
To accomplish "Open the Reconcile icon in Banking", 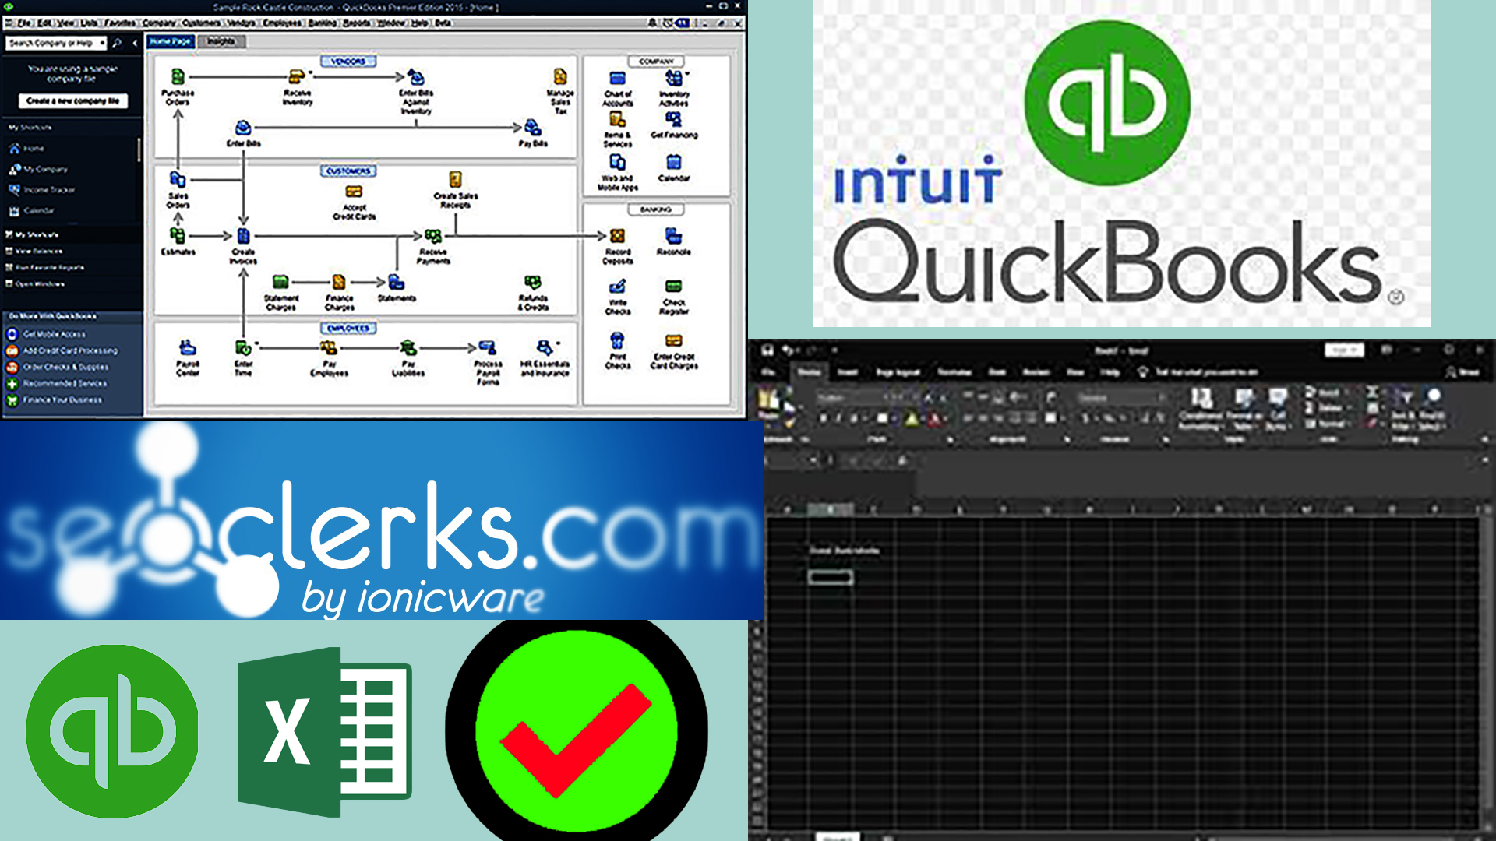I will [x=673, y=236].
